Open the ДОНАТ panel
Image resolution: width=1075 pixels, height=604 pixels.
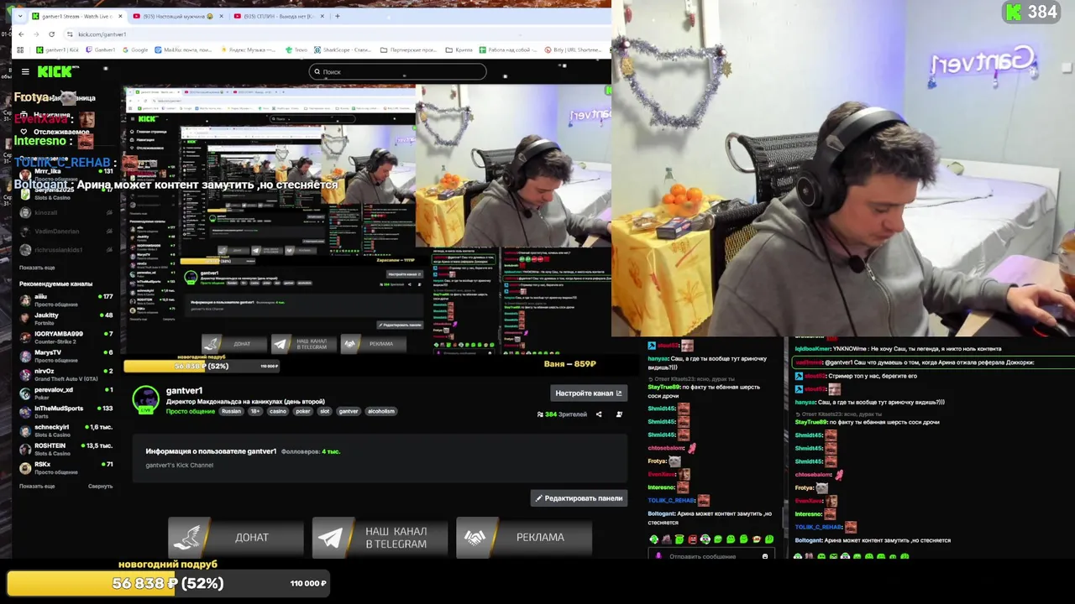click(236, 538)
